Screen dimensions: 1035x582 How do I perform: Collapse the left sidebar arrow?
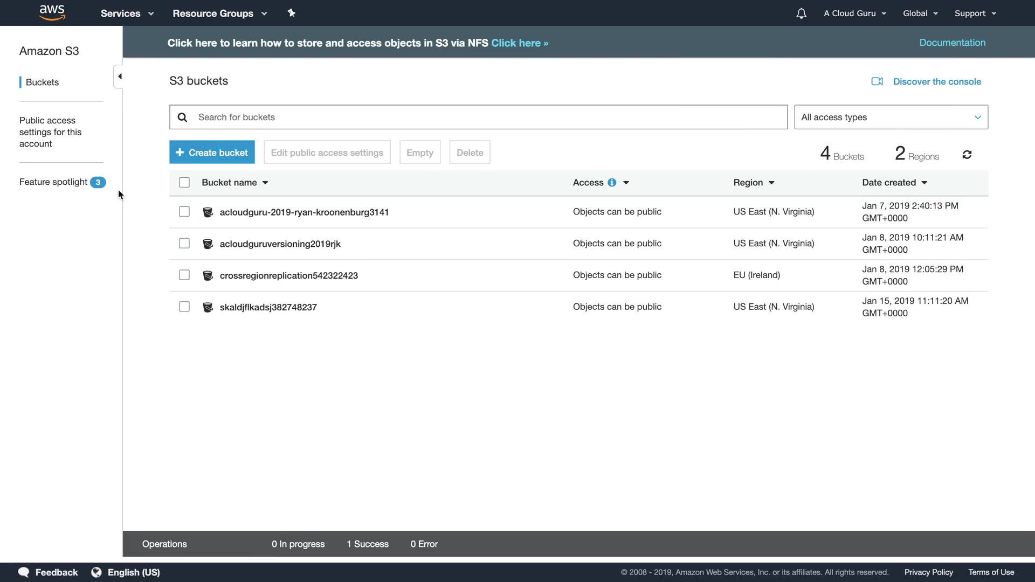(x=120, y=77)
